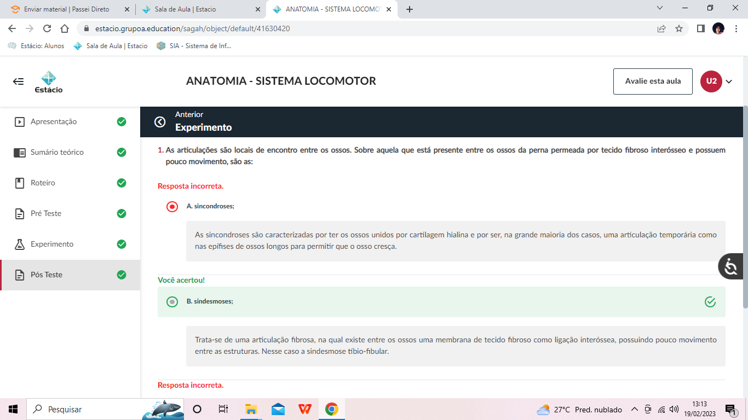The image size is (748, 420).
Task: Open Pré Teste in the sidebar
Action: point(46,213)
